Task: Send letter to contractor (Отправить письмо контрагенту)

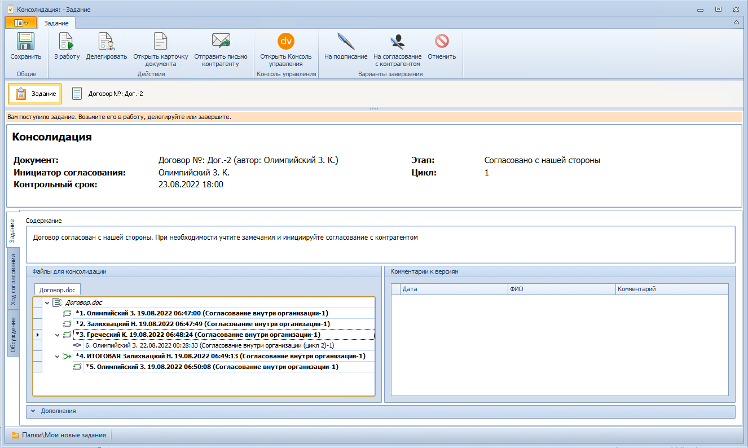Action: click(221, 43)
